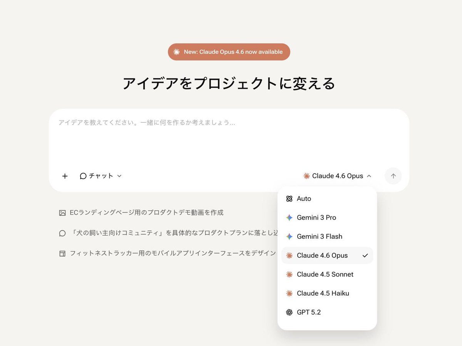Click the image icon beside the EC landing page suggestion

[x=62, y=212]
